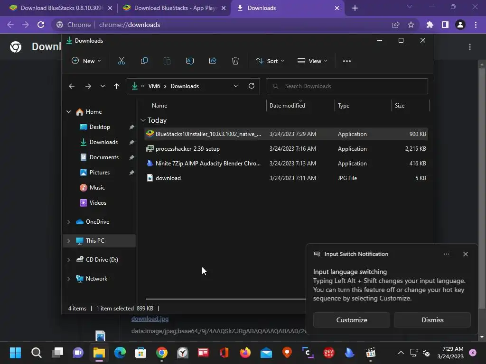Click the Copy icon in Explorer toolbar
486x364 pixels.
tap(144, 61)
